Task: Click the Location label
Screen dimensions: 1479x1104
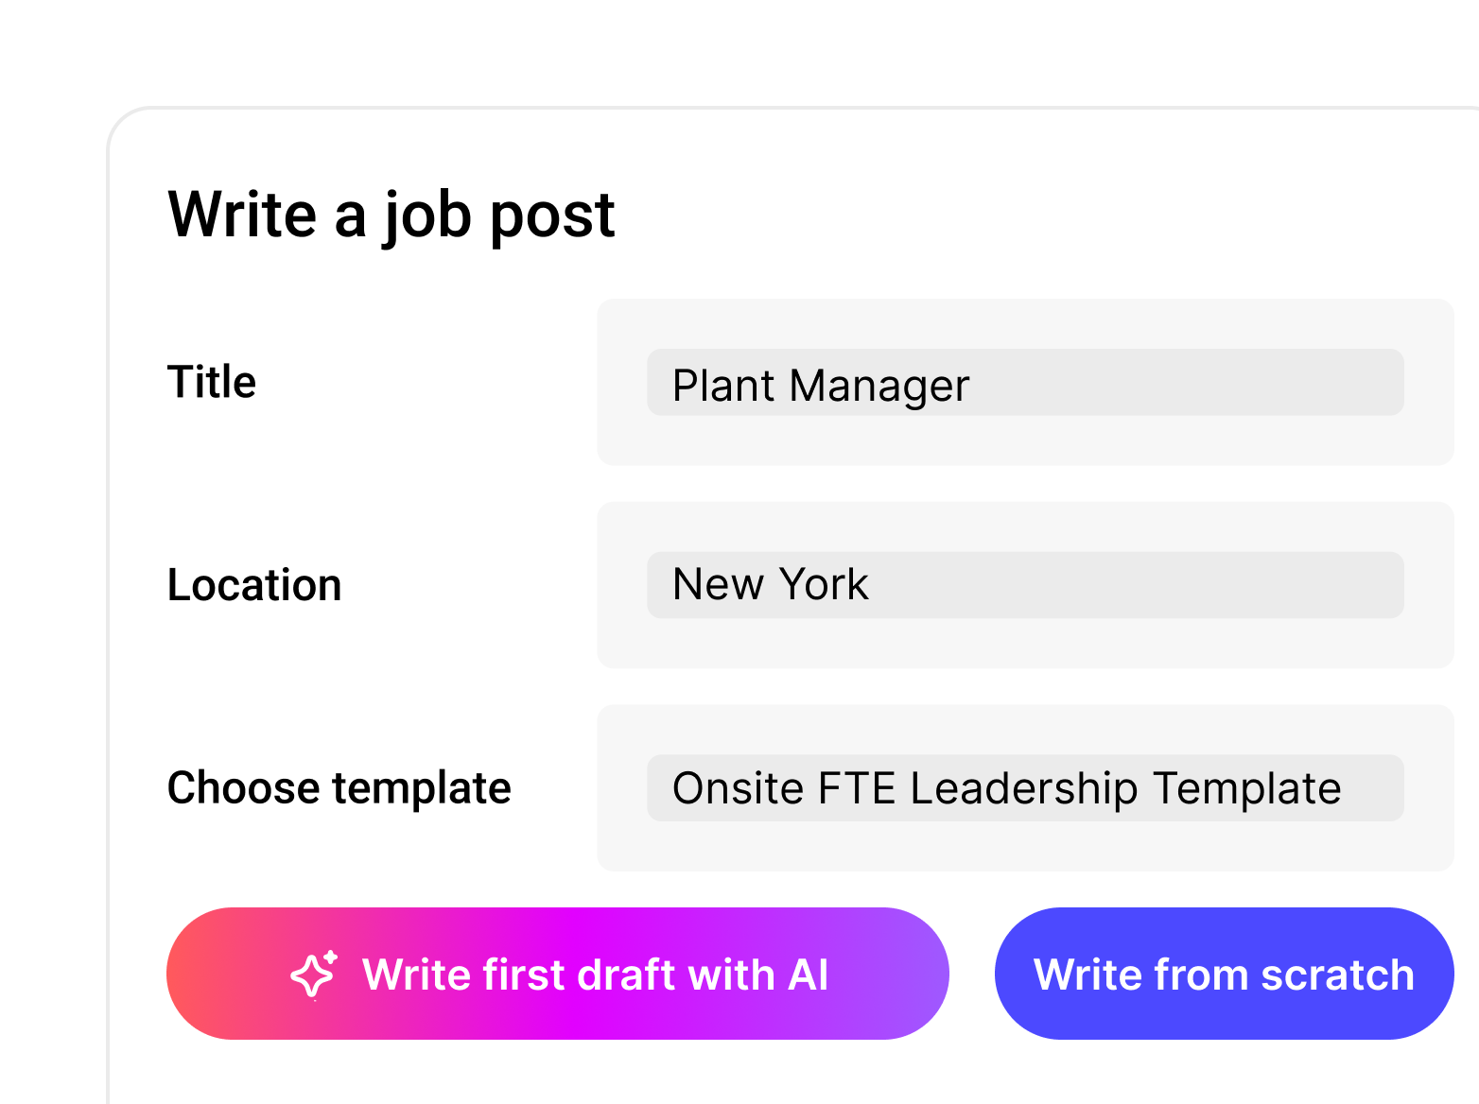Action: coord(254,584)
